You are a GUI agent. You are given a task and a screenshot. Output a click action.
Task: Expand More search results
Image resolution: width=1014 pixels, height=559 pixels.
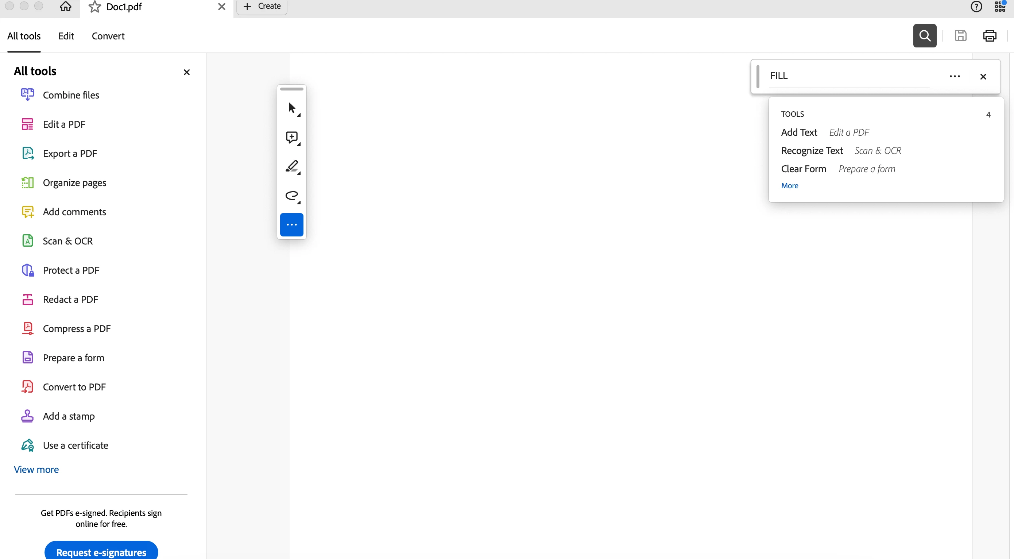(789, 185)
